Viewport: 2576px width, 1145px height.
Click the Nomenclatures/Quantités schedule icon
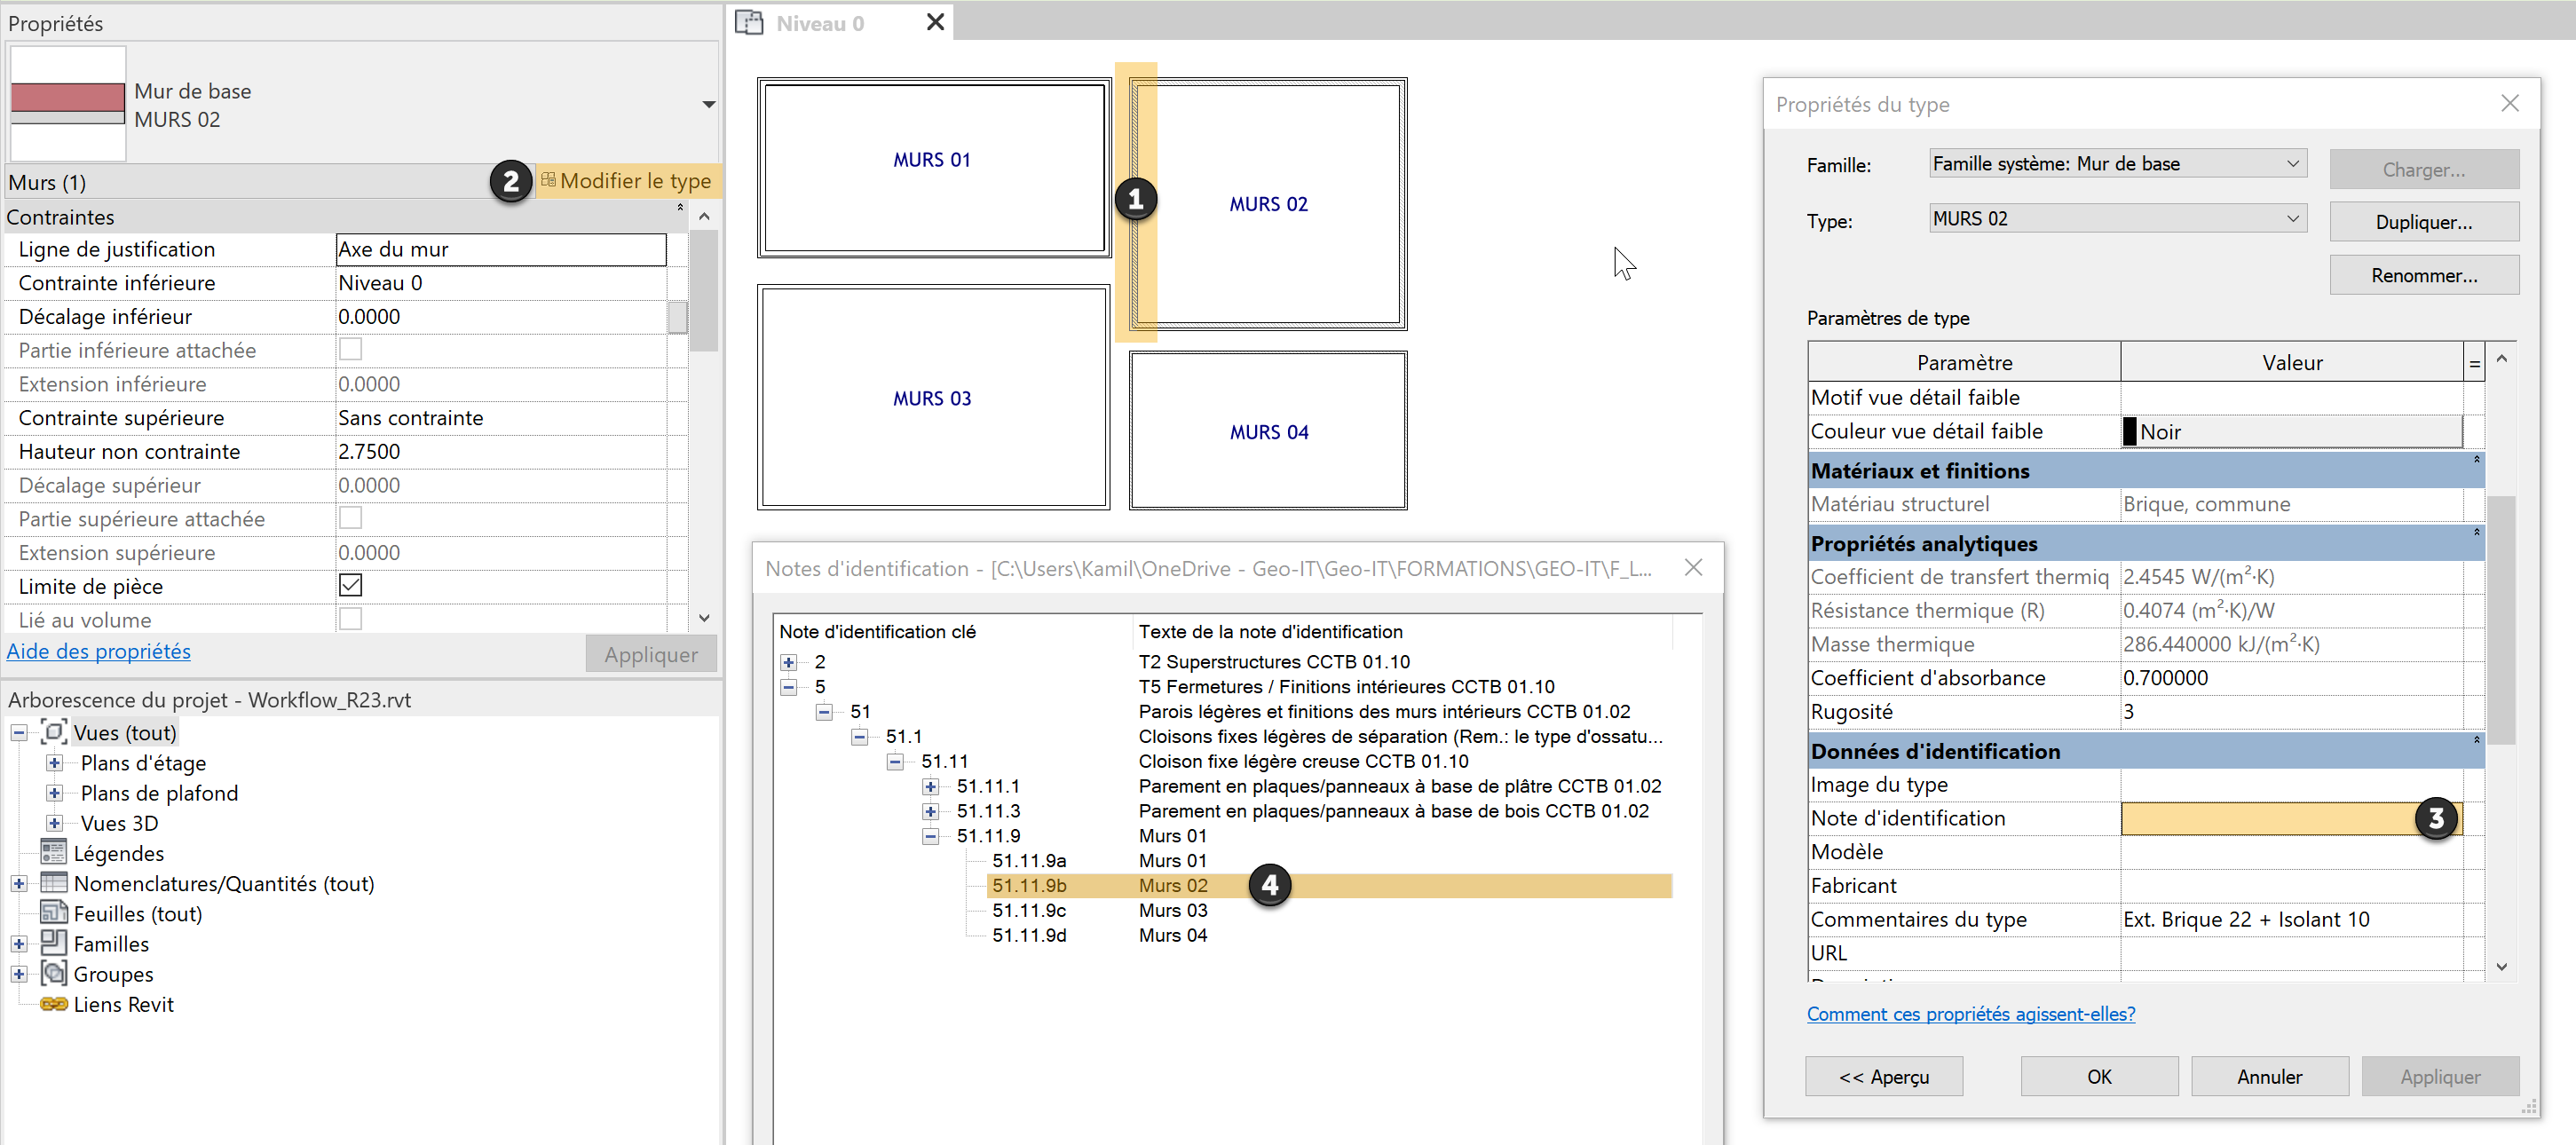(x=53, y=882)
